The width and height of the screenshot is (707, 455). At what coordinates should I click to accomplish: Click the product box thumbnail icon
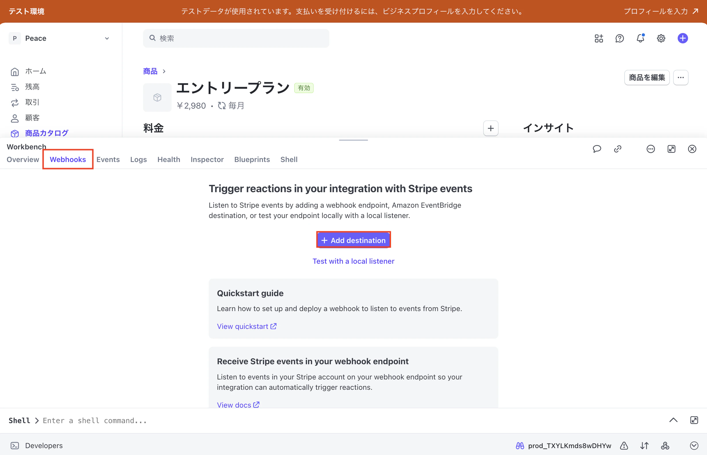(157, 97)
